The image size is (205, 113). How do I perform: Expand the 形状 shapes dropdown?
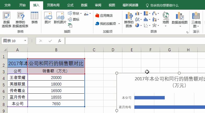81,14
